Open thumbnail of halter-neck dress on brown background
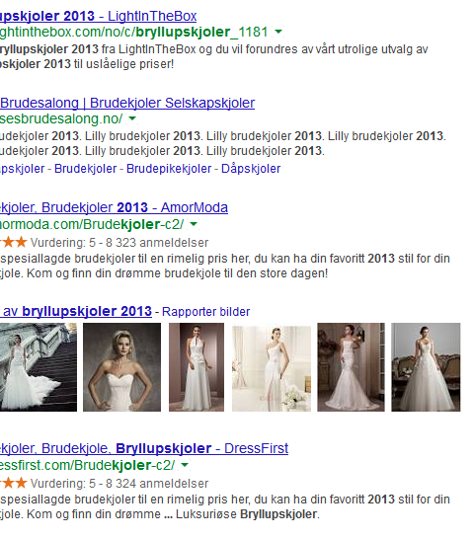The height and width of the screenshot is (539, 474). [x=197, y=367]
